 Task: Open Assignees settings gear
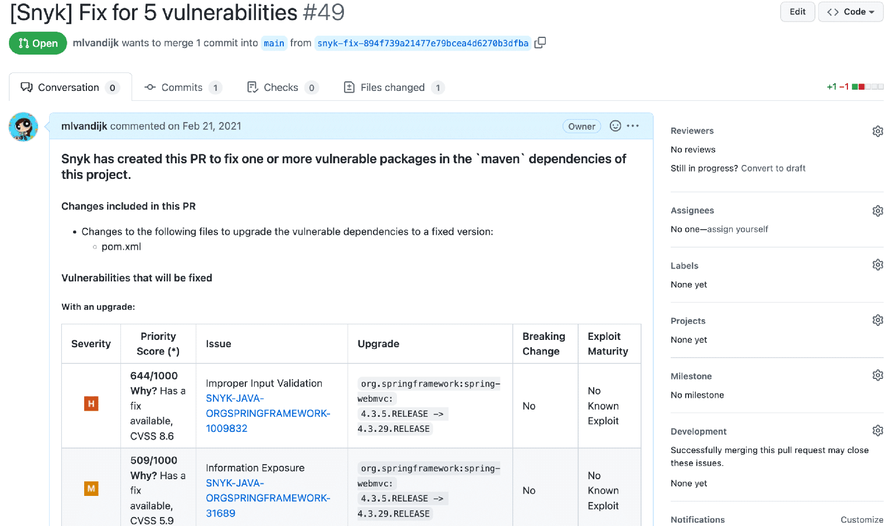[x=878, y=211]
